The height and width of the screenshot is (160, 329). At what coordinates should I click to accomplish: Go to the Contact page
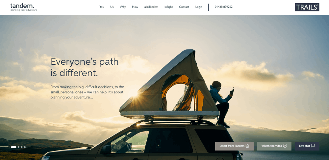184,7
